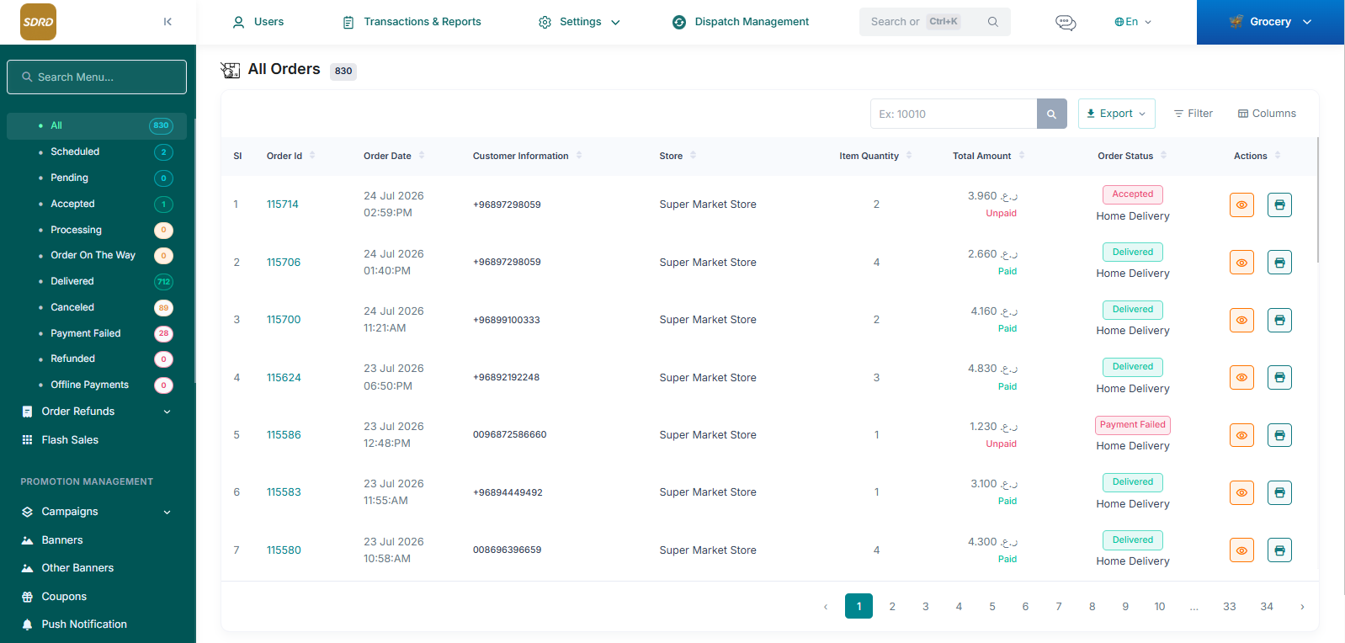
Task: Print invoice for order 115700
Action: point(1279,320)
